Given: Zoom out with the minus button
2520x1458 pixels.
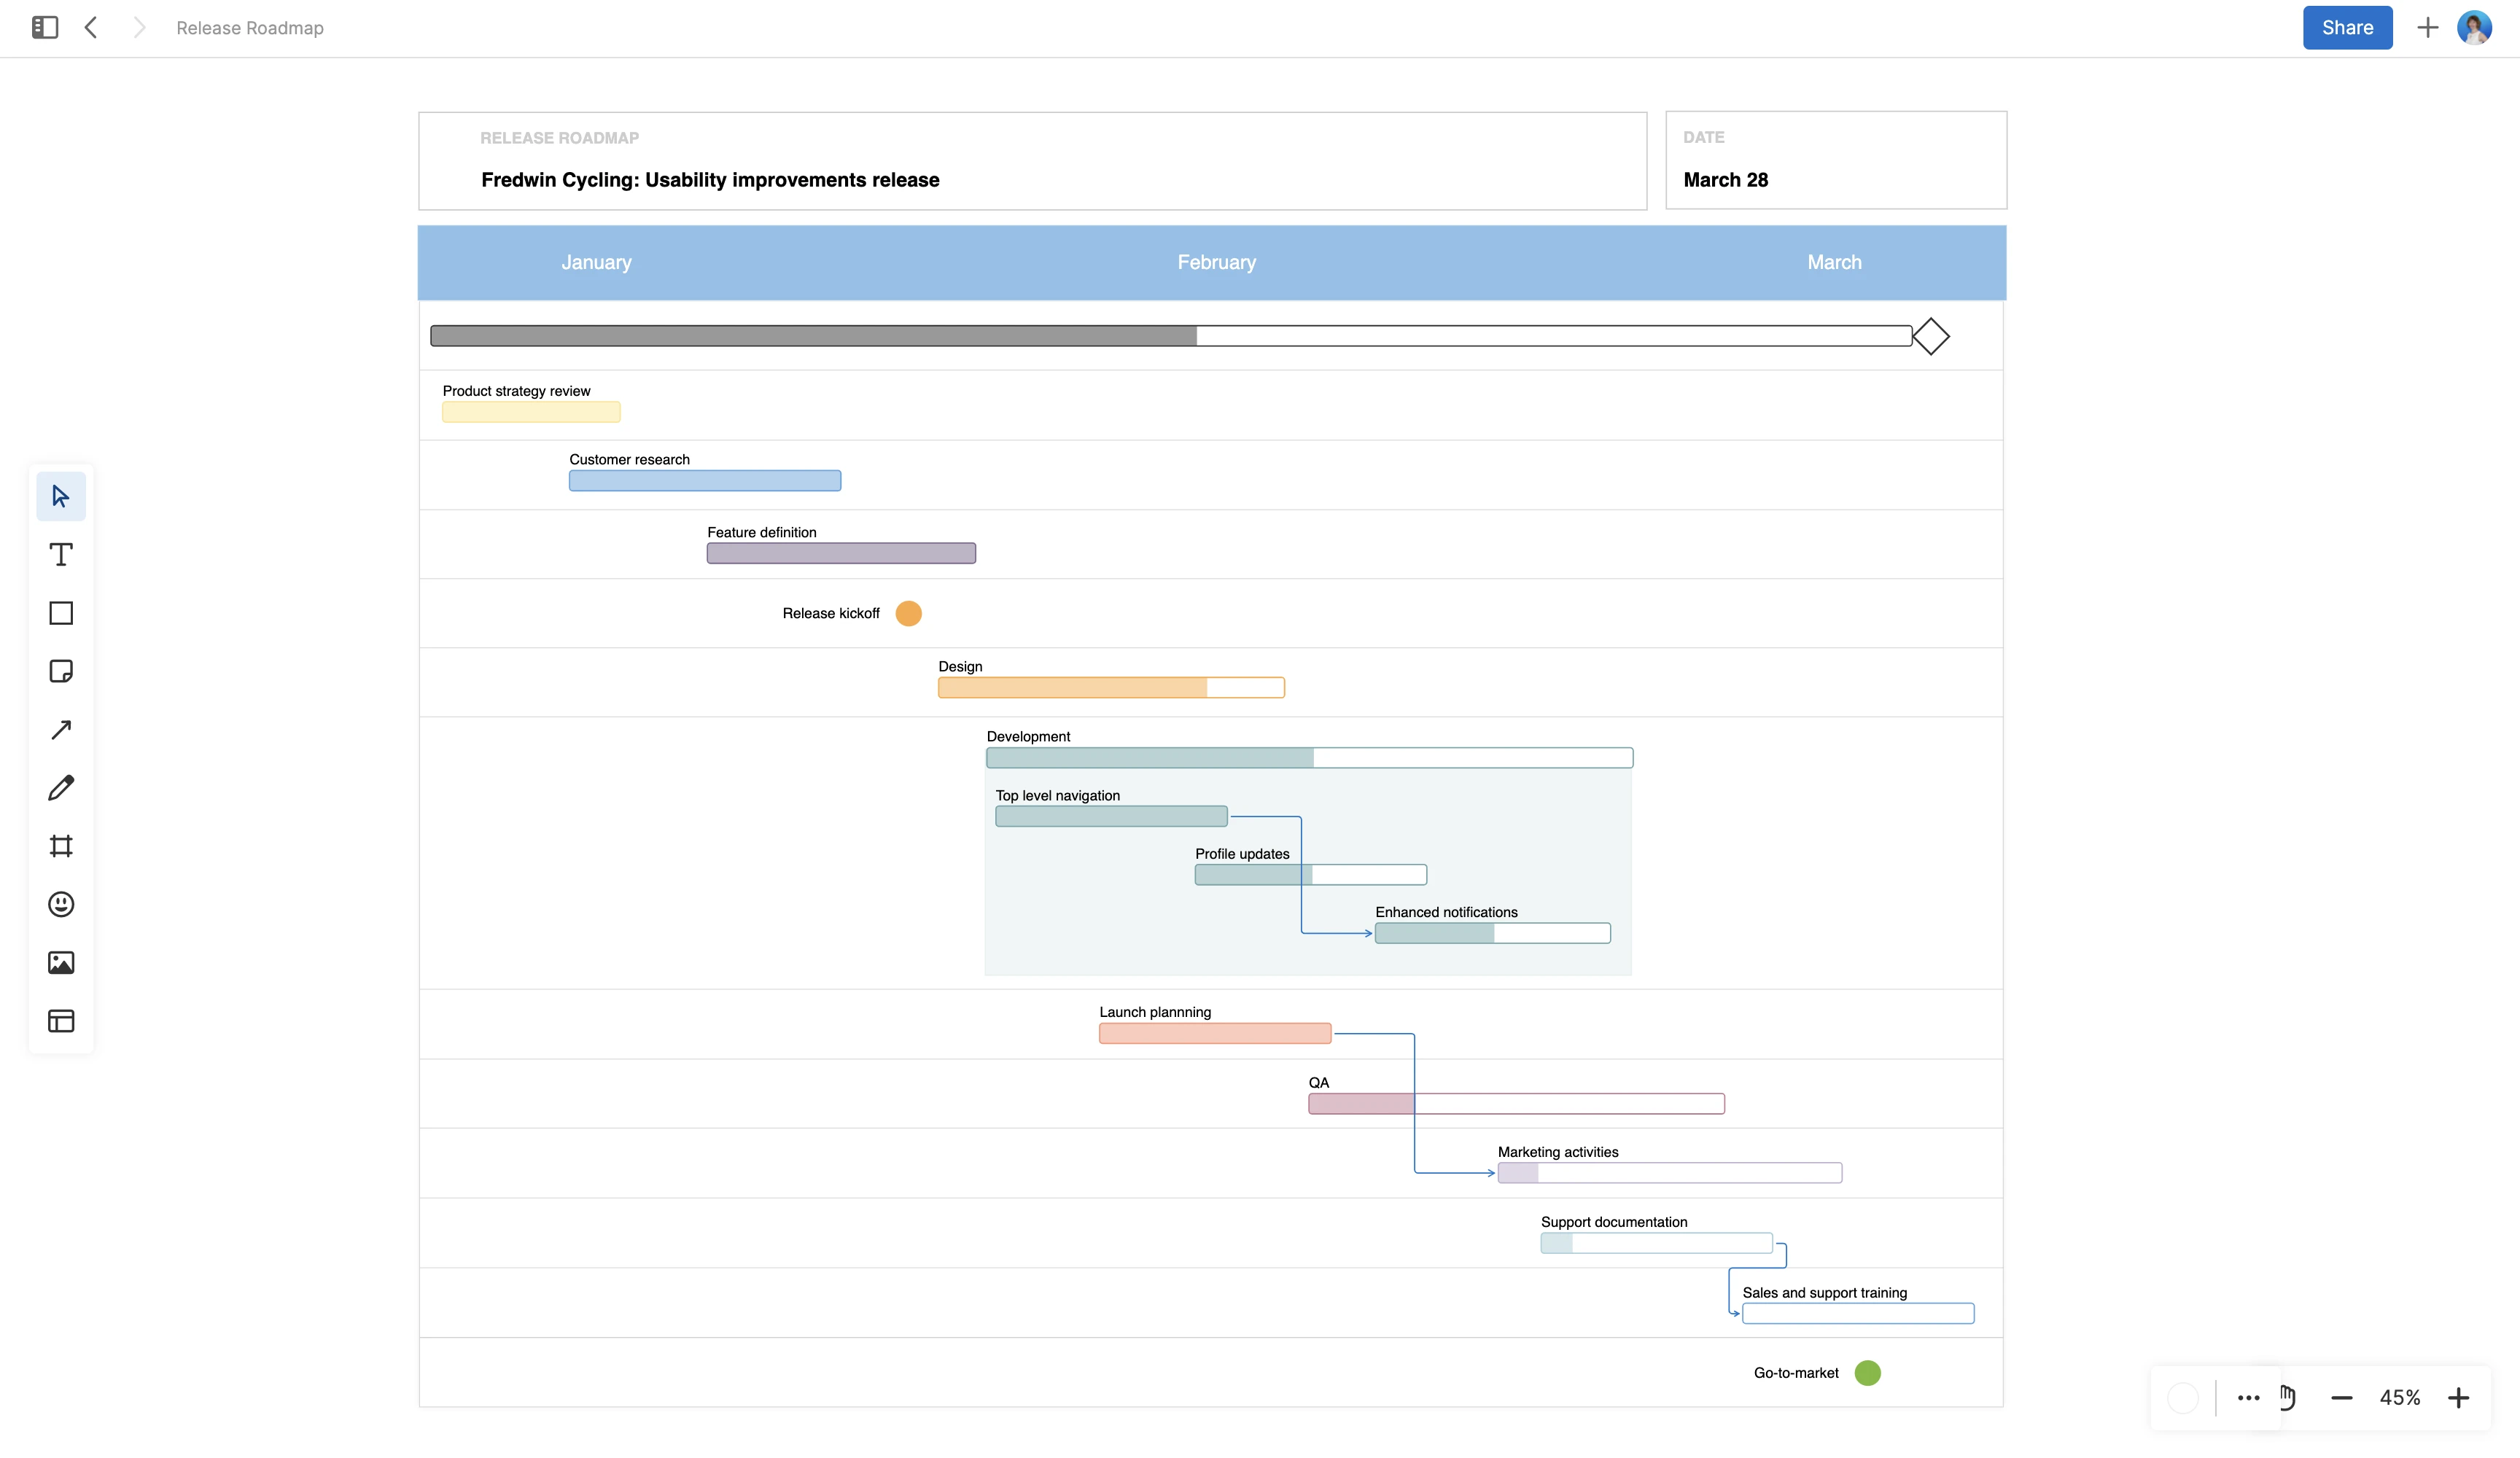Looking at the screenshot, I should (2341, 1398).
